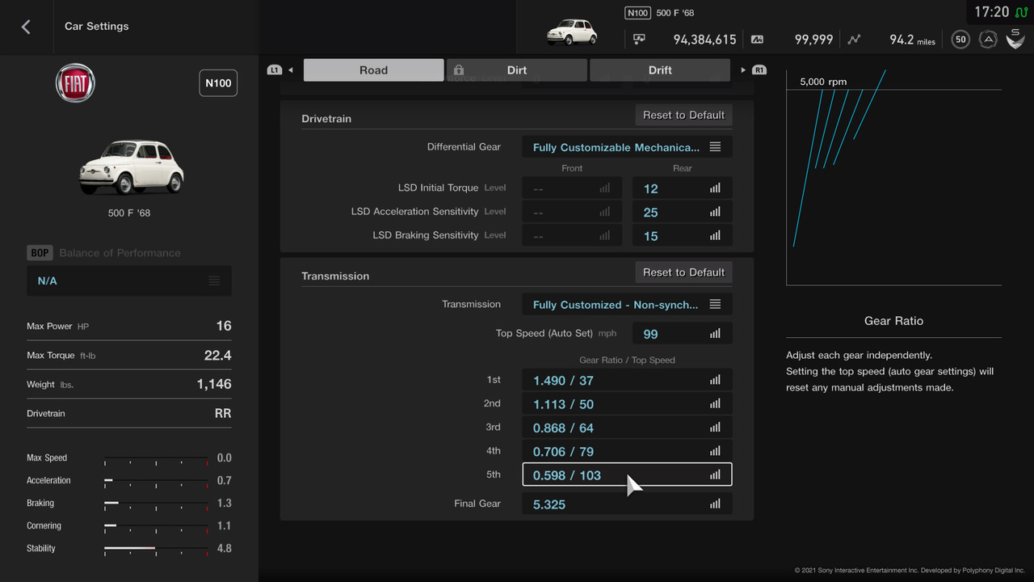The image size is (1034, 582).
Task: Click the 17:20 clock display
Action: click(991, 12)
